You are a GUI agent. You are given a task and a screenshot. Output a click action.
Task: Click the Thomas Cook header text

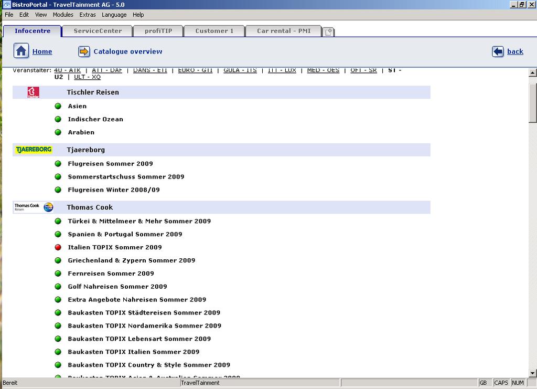tap(90, 207)
